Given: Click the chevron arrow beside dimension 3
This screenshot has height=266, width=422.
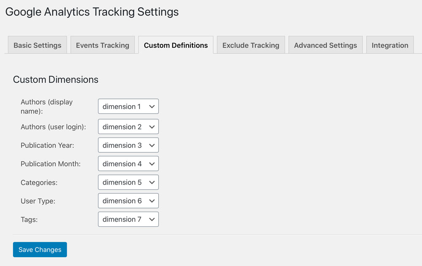Looking at the screenshot, I should point(152,145).
